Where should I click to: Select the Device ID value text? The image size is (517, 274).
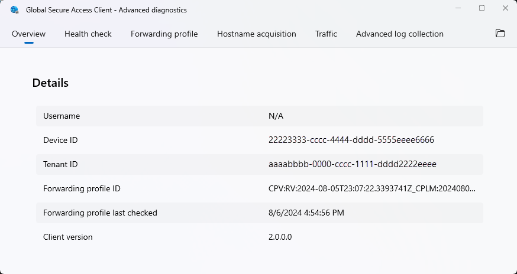pos(351,140)
